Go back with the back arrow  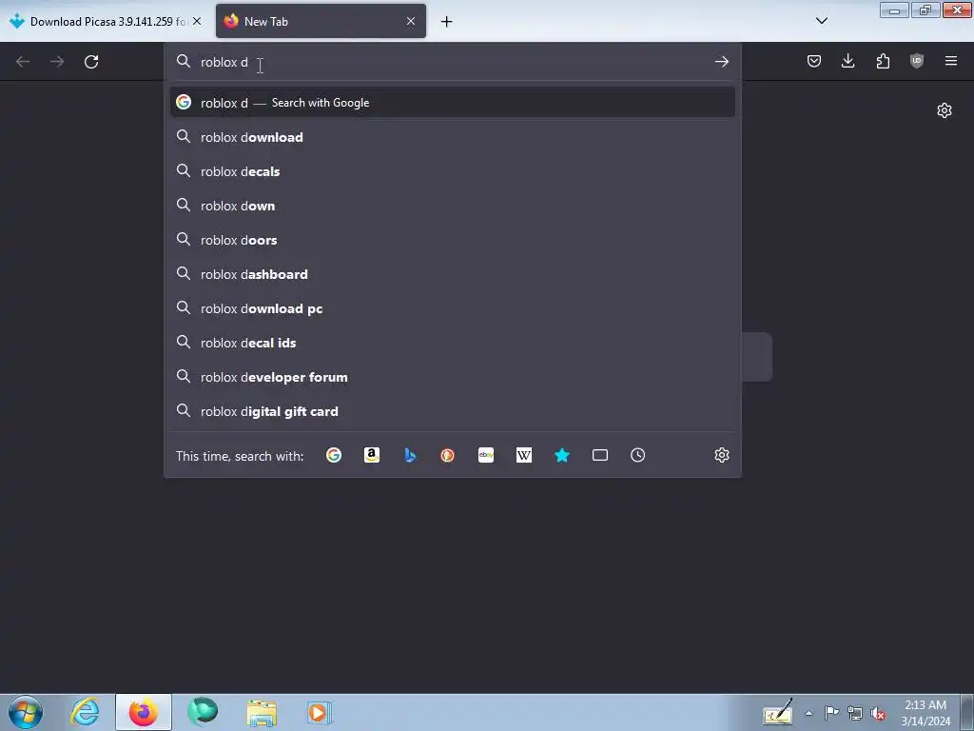pos(23,62)
